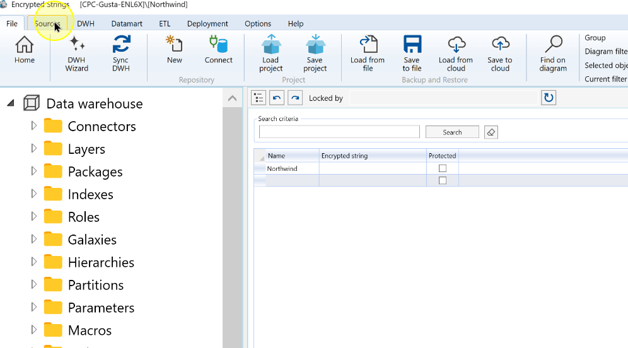
Task: Click the Group option in ribbon
Action: 595,38
